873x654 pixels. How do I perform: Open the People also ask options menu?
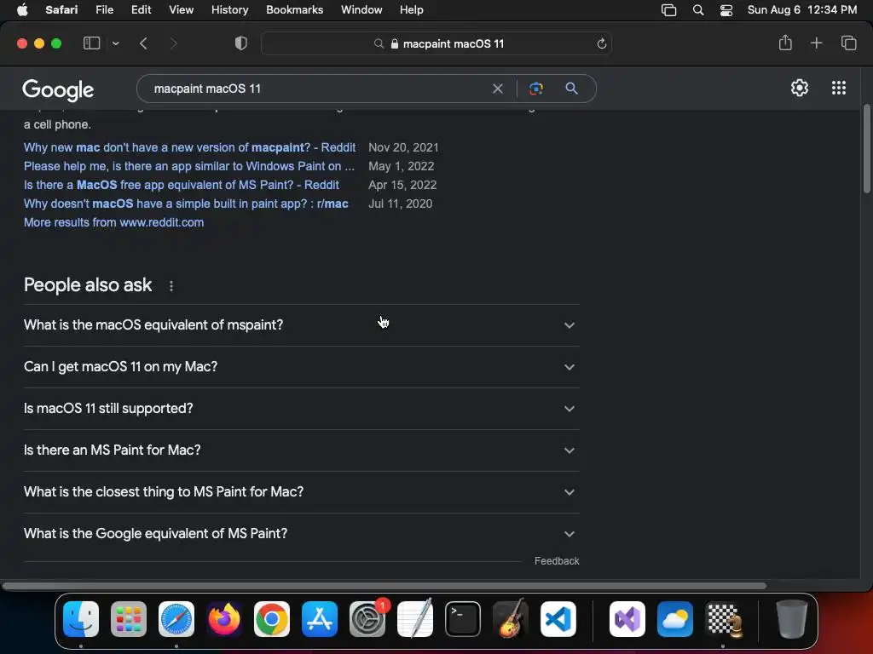[171, 286]
